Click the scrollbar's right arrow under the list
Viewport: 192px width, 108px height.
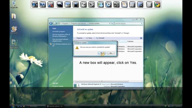coord(142,81)
